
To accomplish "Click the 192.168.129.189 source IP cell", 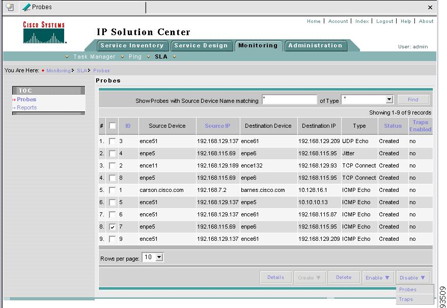I will (x=217, y=165).
